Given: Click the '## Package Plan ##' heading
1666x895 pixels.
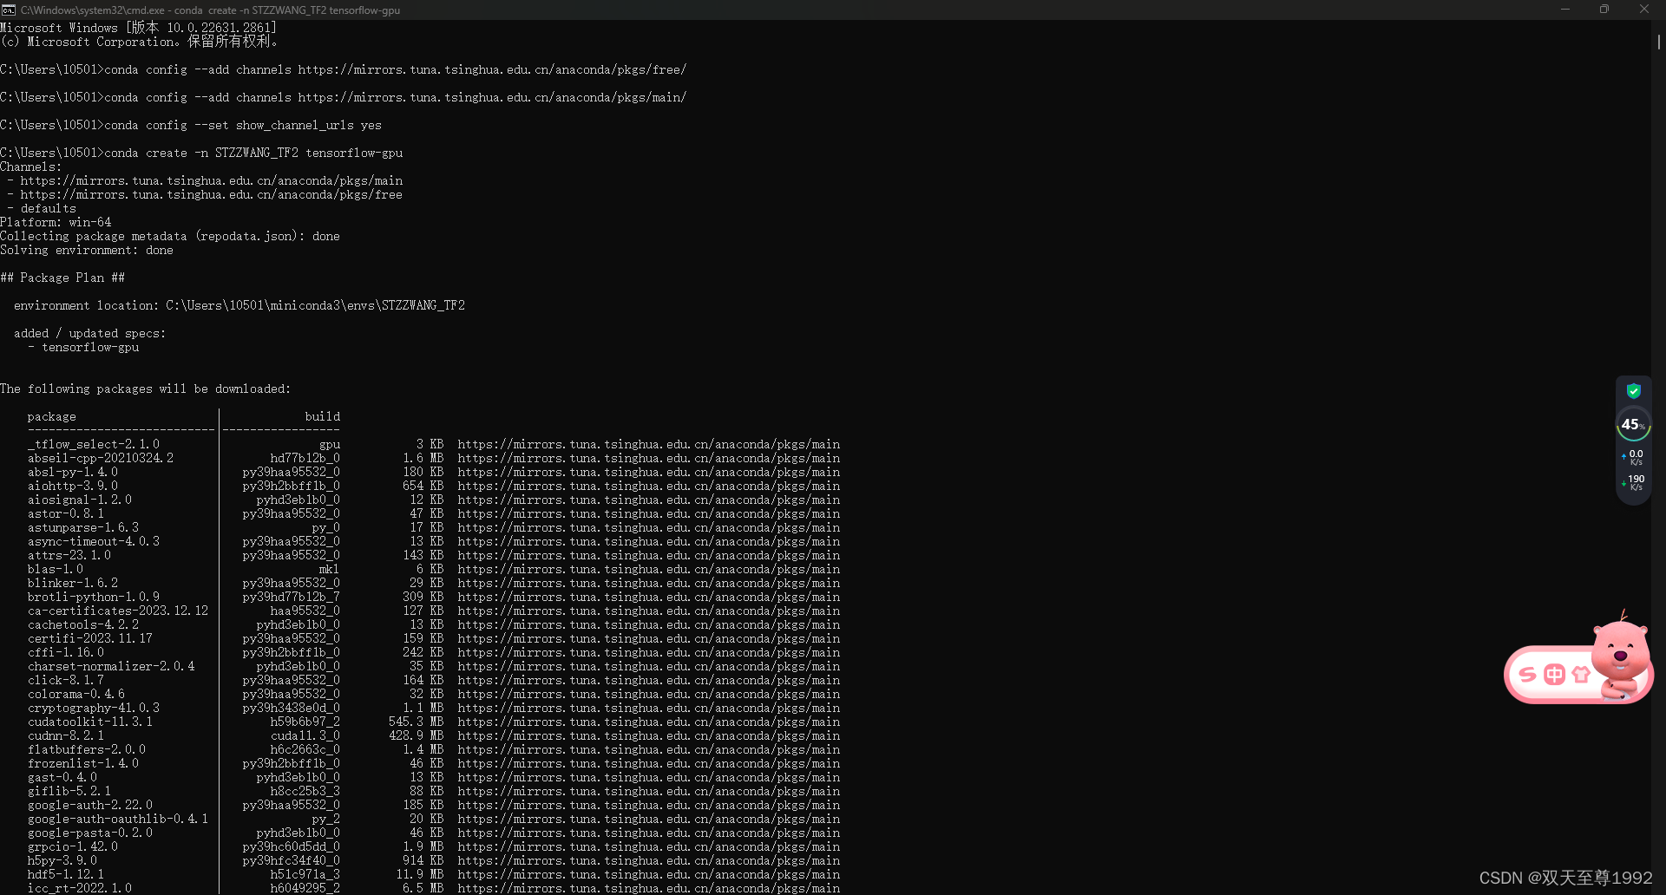Looking at the screenshot, I should 62,278.
